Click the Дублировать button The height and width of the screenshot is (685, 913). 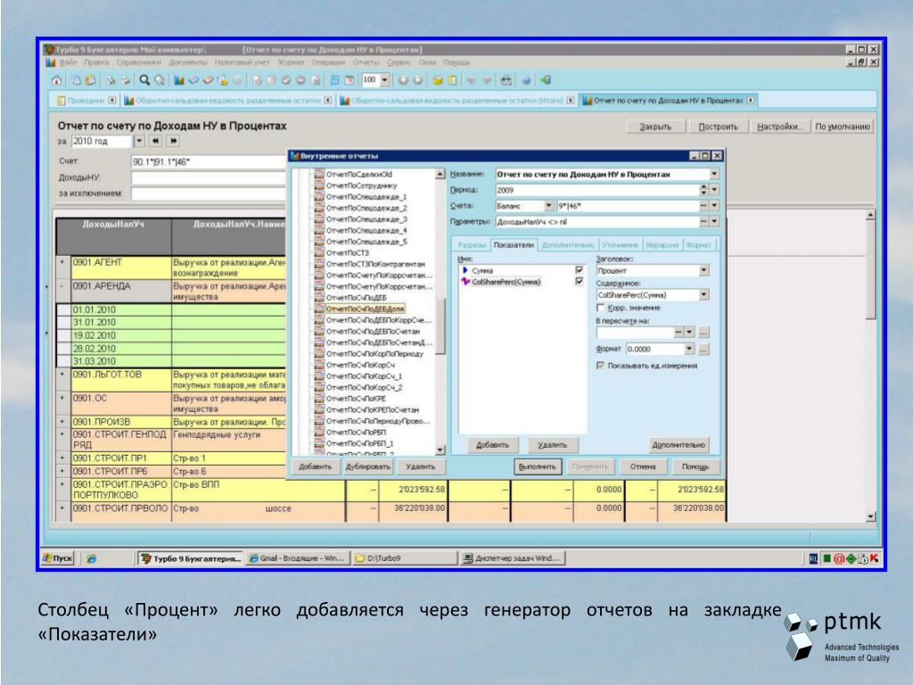367,466
